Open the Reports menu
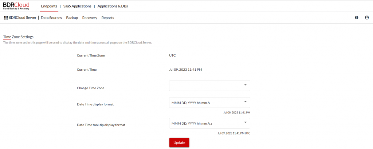The height and width of the screenshot is (149, 373). (108, 18)
